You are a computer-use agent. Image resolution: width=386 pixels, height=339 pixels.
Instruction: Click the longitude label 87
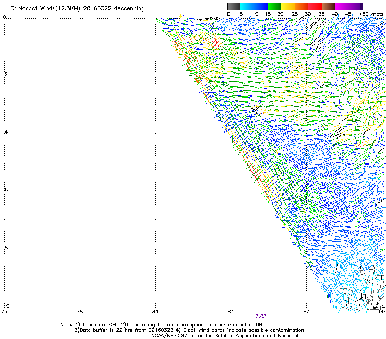(x=306, y=312)
